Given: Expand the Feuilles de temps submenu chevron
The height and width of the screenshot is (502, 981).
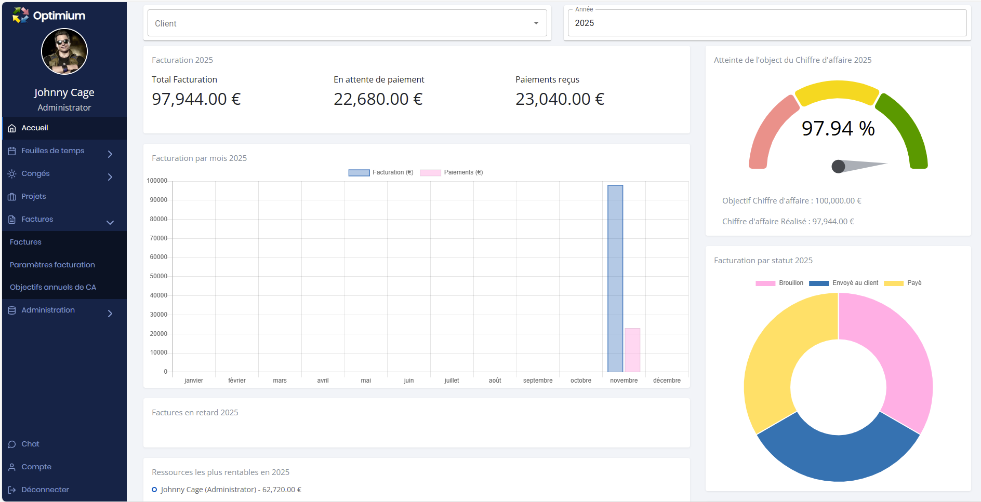Looking at the screenshot, I should (x=110, y=154).
